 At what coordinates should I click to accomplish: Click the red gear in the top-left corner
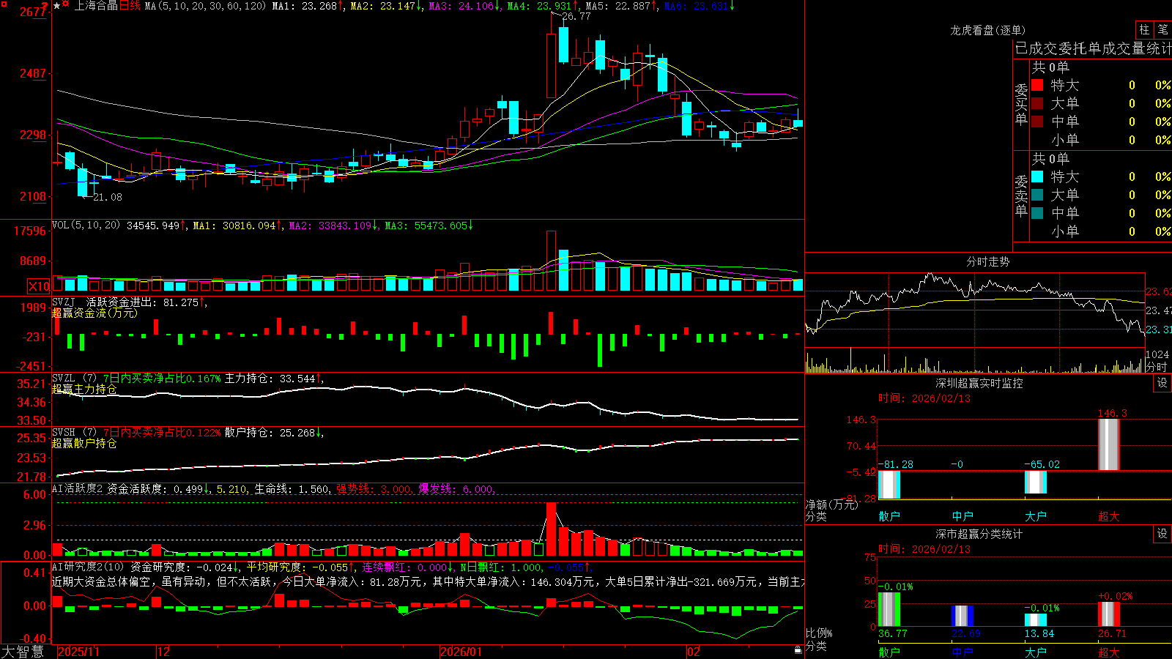[x=4, y=4]
